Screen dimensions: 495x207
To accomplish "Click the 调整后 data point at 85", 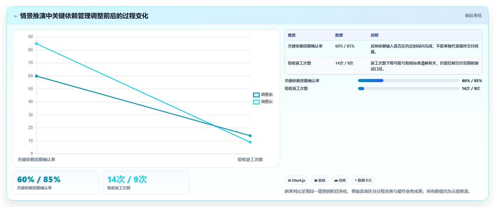I will [x=36, y=44].
